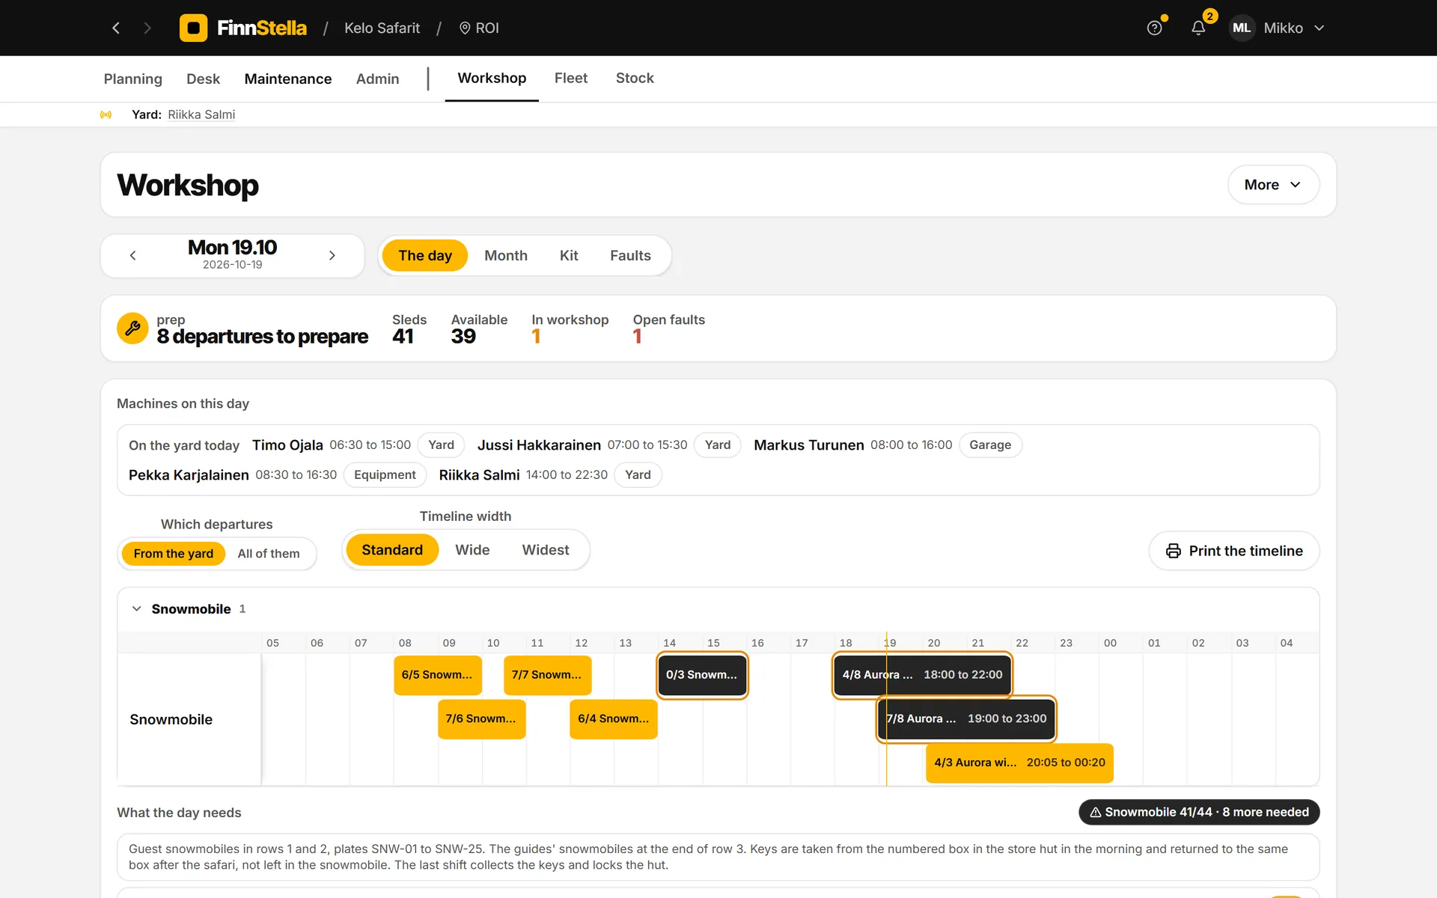Switch to the Fleet tab

point(571,78)
